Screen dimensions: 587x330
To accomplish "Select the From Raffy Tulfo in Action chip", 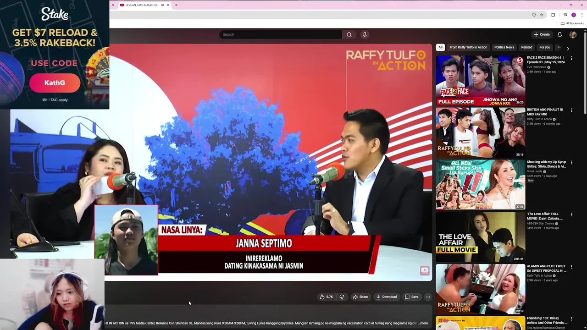I will [x=468, y=47].
